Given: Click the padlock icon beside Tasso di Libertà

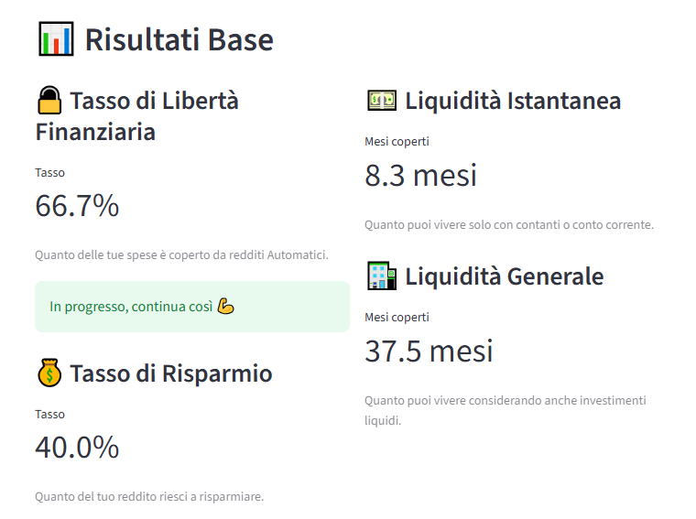Looking at the screenshot, I should [x=49, y=100].
